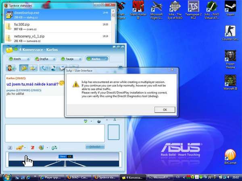
Task: Launch Warcraft III from the desktop
Action: tap(230, 82)
